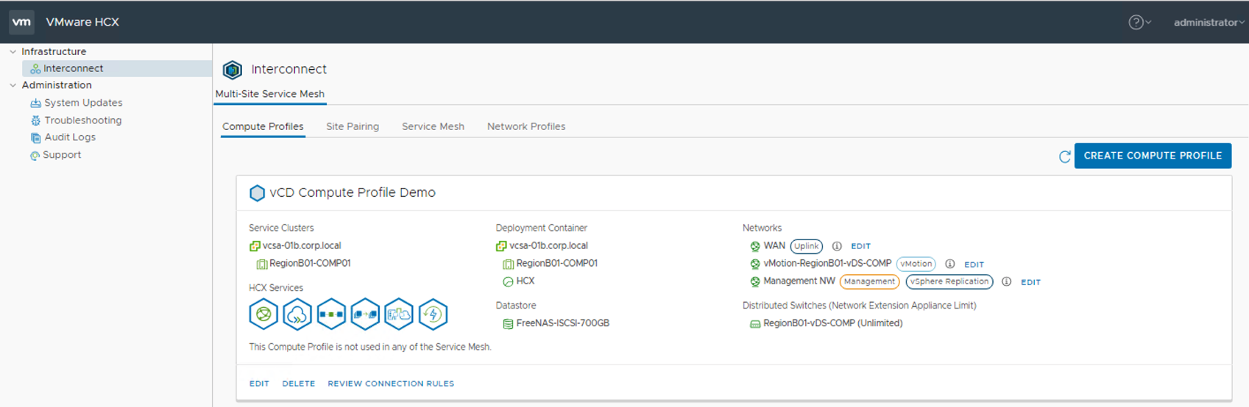
Task: Click the first HCX Services hexagon icon
Action: 263,314
